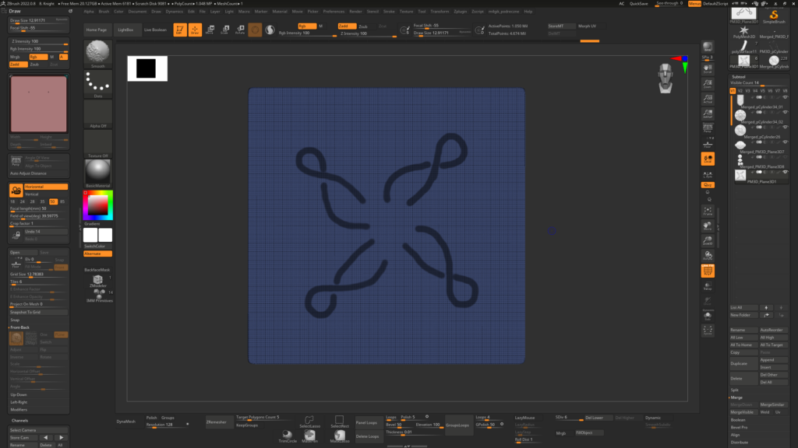Select the ZModeler brush
The image size is (798, 448).
tap(97, 281)
